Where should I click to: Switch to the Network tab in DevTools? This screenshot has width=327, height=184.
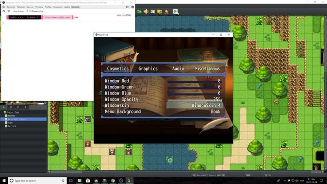click(20, 7)
